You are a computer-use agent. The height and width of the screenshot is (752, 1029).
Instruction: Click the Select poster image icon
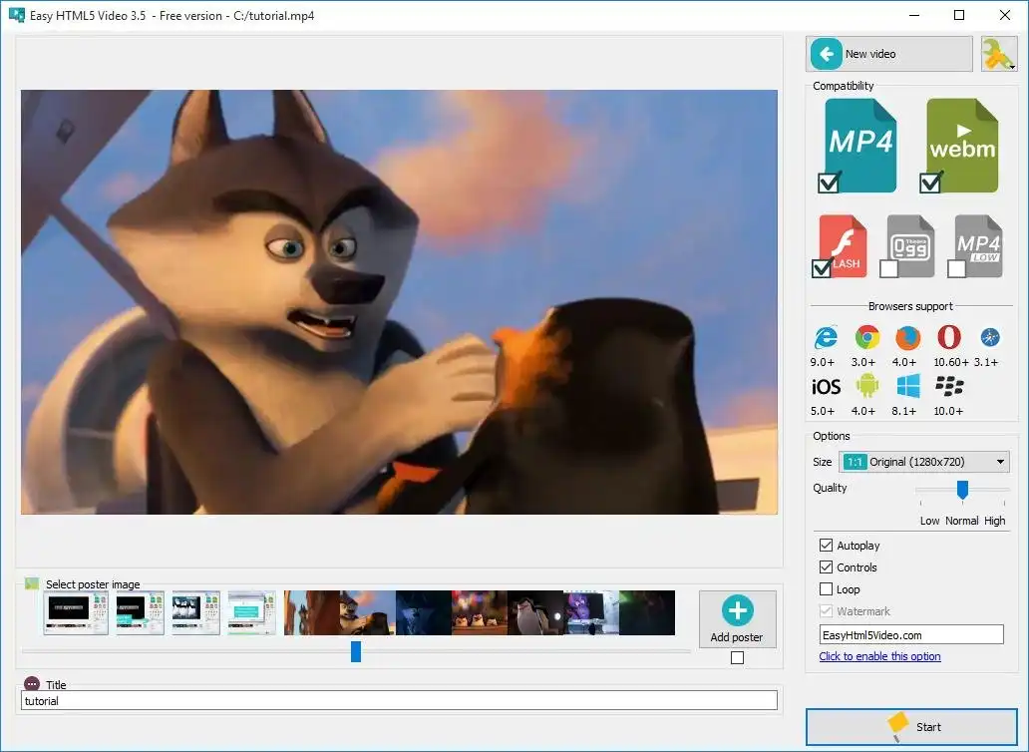(32, 583)
